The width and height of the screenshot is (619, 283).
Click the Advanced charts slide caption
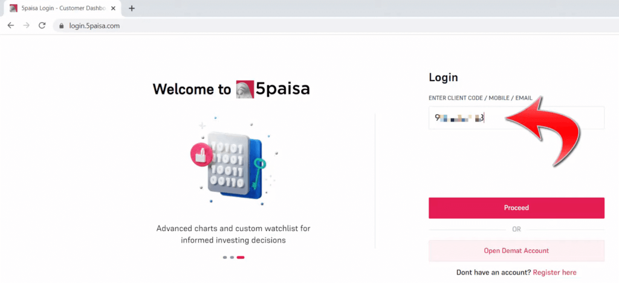point(233,234)
